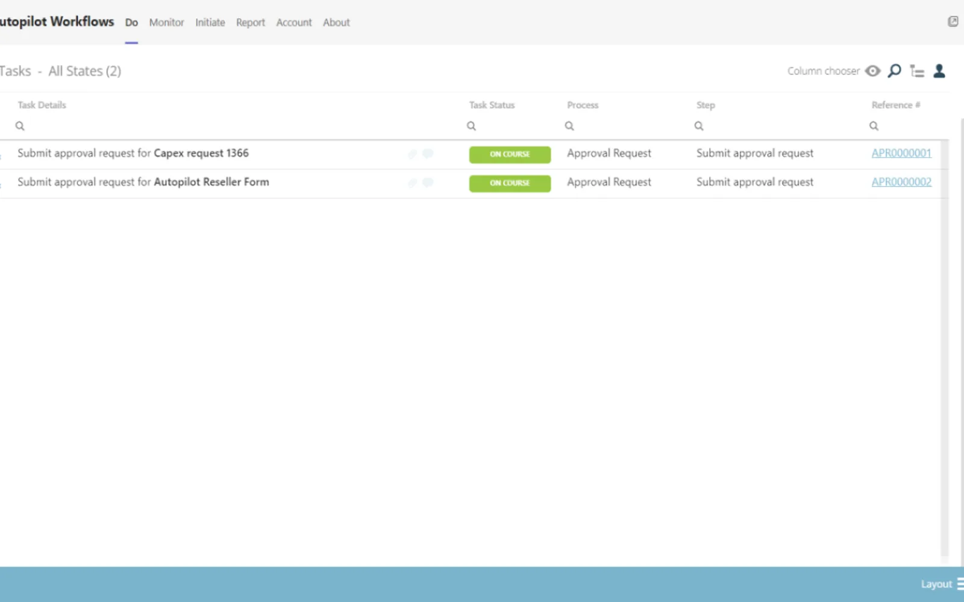Click the Layout button in footer
The width and height of the screenshot is (964, 602).
[936, 584]
